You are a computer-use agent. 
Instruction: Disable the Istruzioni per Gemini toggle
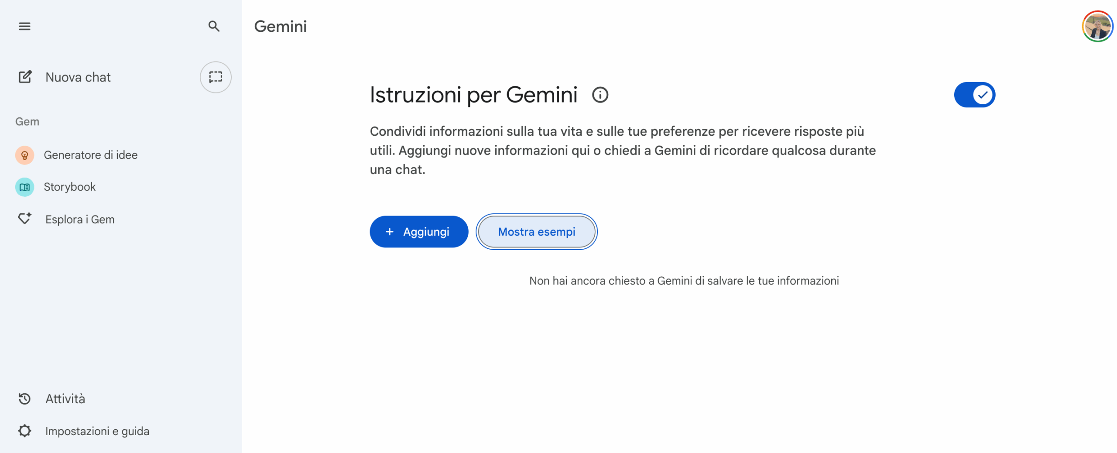(974, 94)
